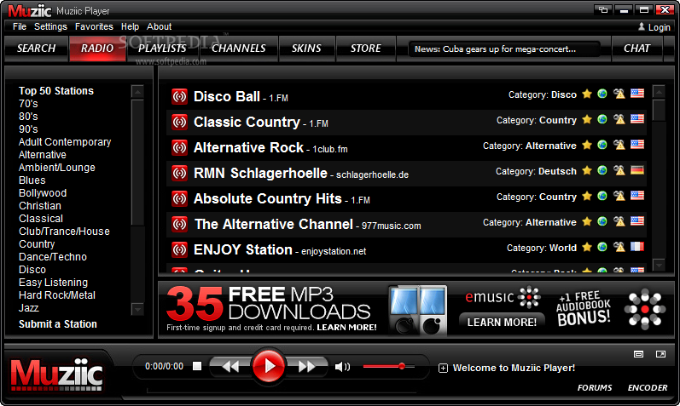This screenshot has width=680, height=406.
Task: Select Top 50 Stations in genre list
Action: pos(56,91)
